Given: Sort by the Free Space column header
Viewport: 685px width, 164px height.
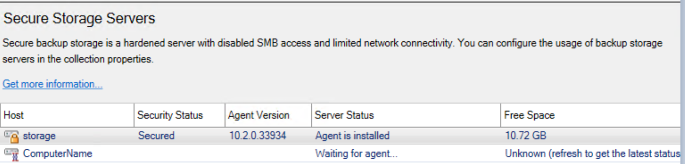Looking at the screenshot, I should (590, 115).
